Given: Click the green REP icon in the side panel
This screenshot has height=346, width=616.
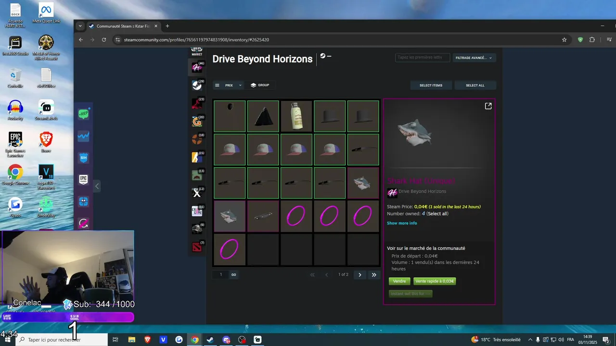Looking at the screenshot, I should [x=84, y=114].
